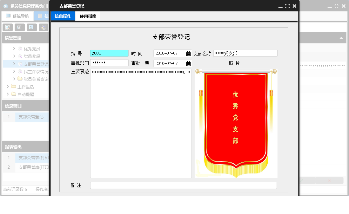Select 民主评议情况 in the tree
This screenshot has width=349, height=214.
[x=36, y=72]
